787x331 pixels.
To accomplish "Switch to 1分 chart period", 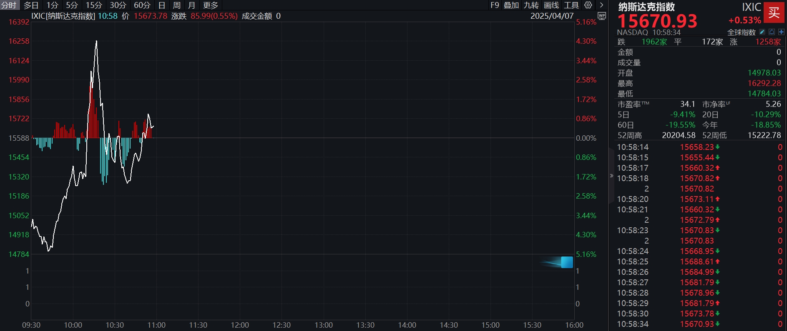I will click(52, 5).
